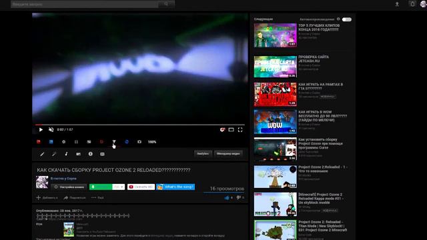Open 'Project Ozone 2:Reloaded - 1' video thumbnail

point(276,177)
